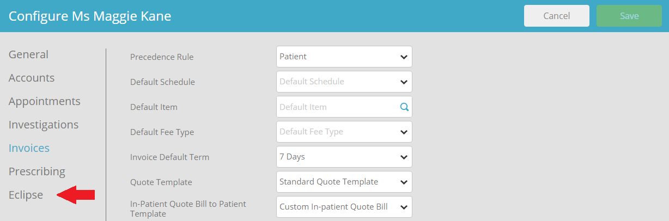The width and height of the screenshot is (669, 221).
Task: Open the Accounts section
Action: pyautogui.click(x=32, y=78)
